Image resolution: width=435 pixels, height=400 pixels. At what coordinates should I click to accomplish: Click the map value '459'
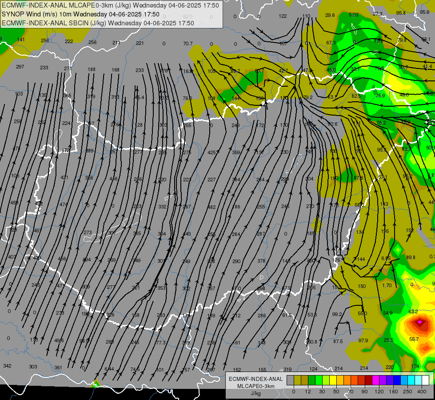click(x=14, y=203)
